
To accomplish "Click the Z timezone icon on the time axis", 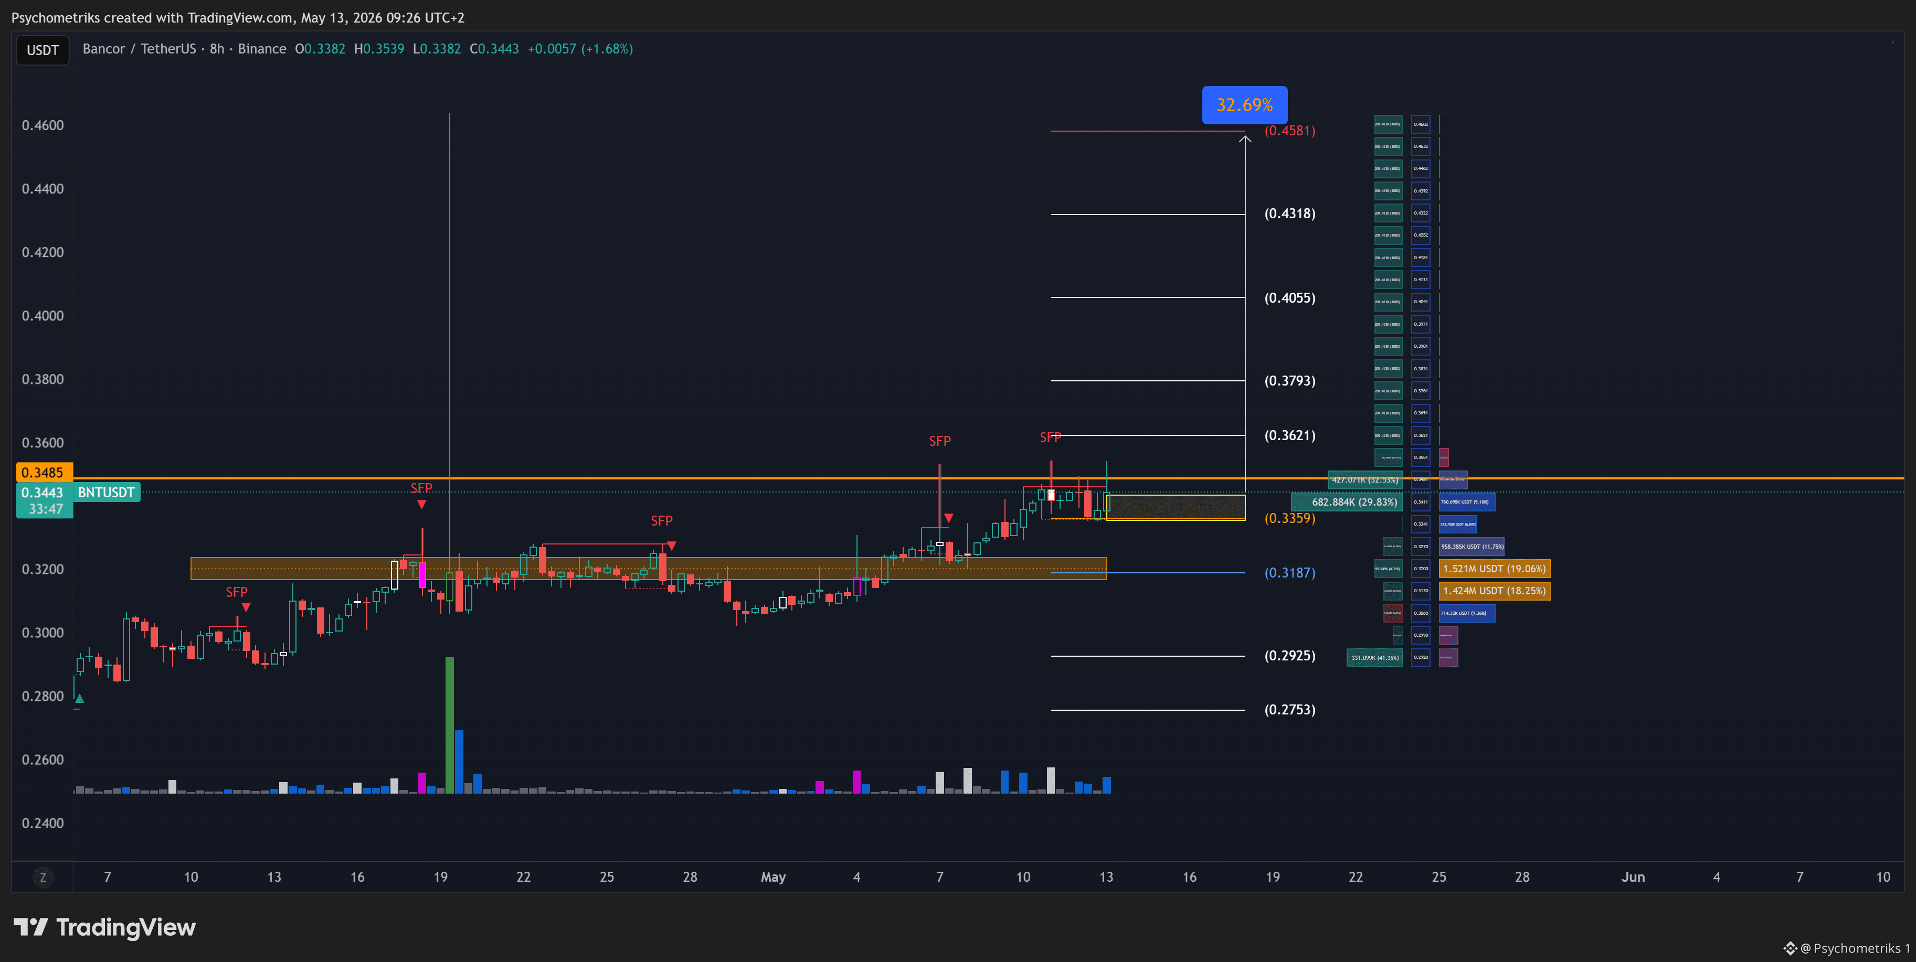I will point(43,877).
